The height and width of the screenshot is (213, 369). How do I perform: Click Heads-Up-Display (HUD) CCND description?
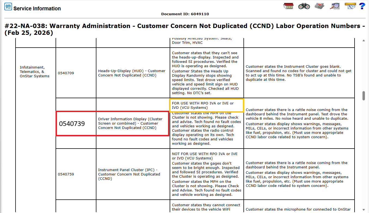[132, 73]
